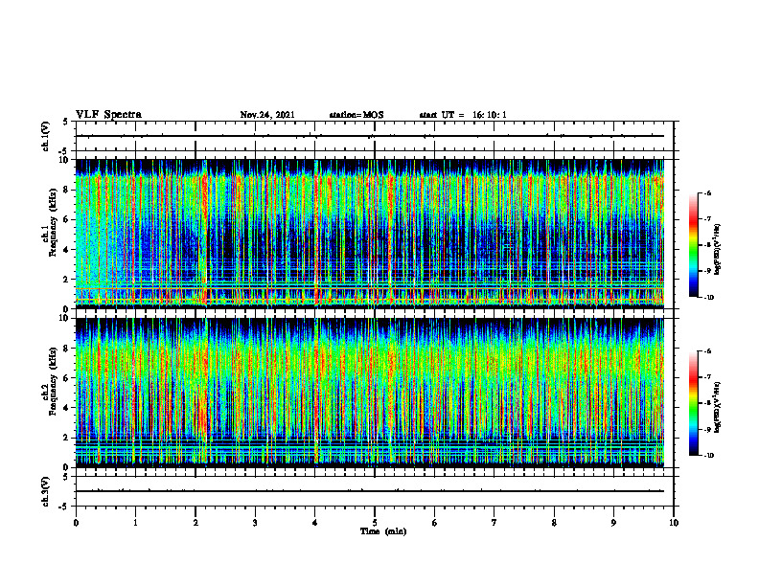
Task: Click the 'ch.3(V)' axis label
Action: click(46, 491)
